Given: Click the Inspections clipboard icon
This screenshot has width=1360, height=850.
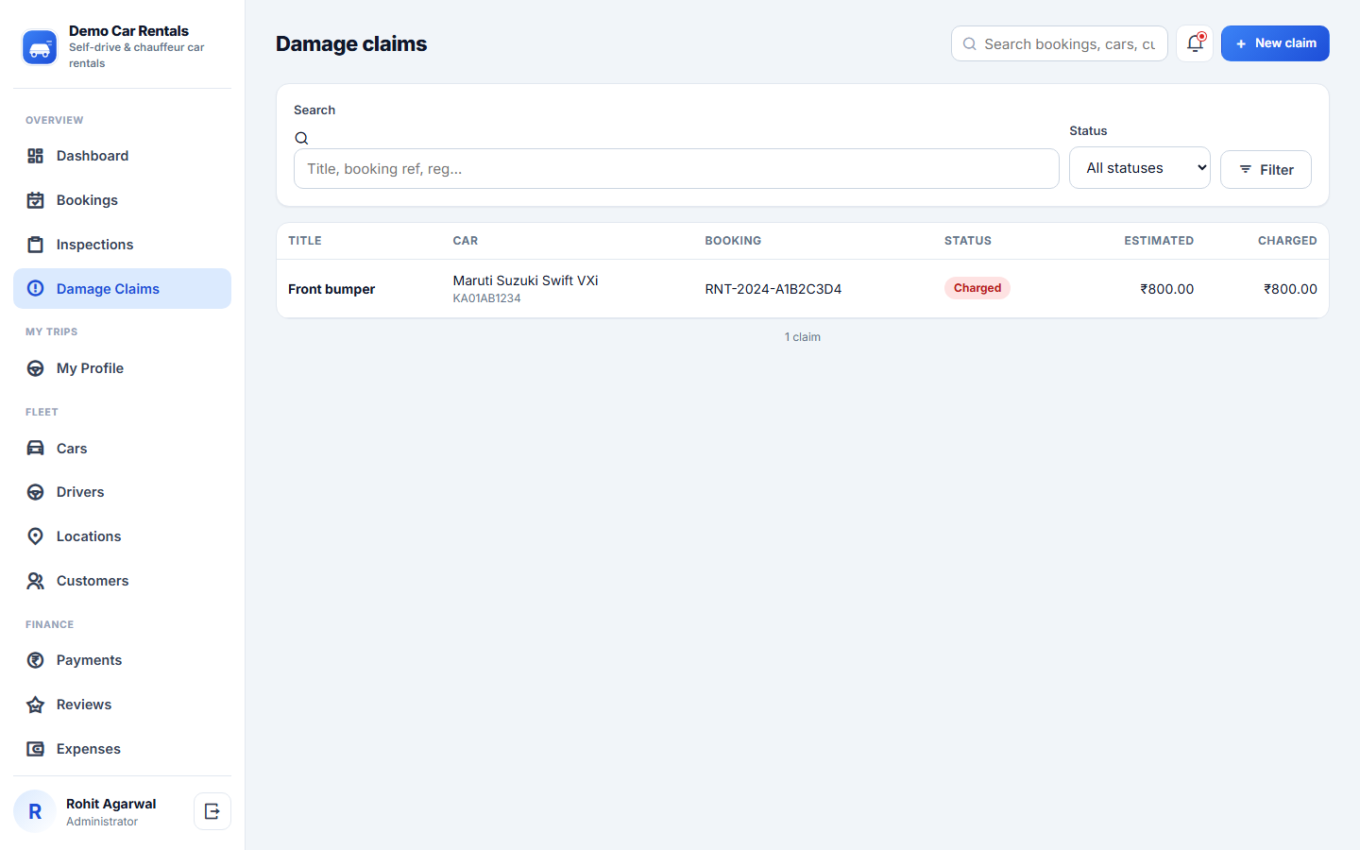Looking at the screenshot, I should [x=36, y=245].
